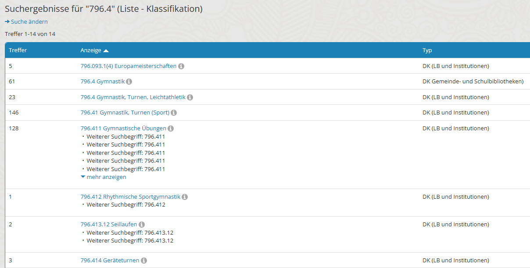Open 796.413.12 Seillaufen classification
Image resolution: width=530 pixels, height=268 pixels.
coord(108,225)
